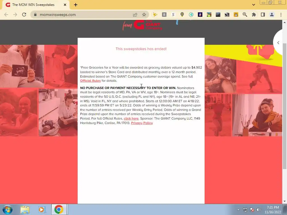Open the Privacy Policy link

coord(142,123)
